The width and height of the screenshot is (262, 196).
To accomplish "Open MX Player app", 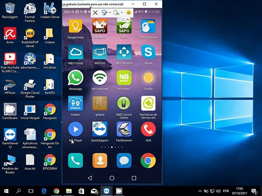I will 75,129.
